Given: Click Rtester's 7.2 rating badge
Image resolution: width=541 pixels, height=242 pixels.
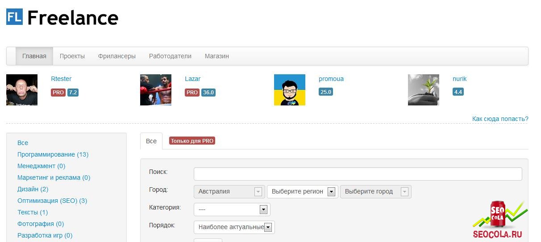Looking at the screenshot, I should point(73,93).
